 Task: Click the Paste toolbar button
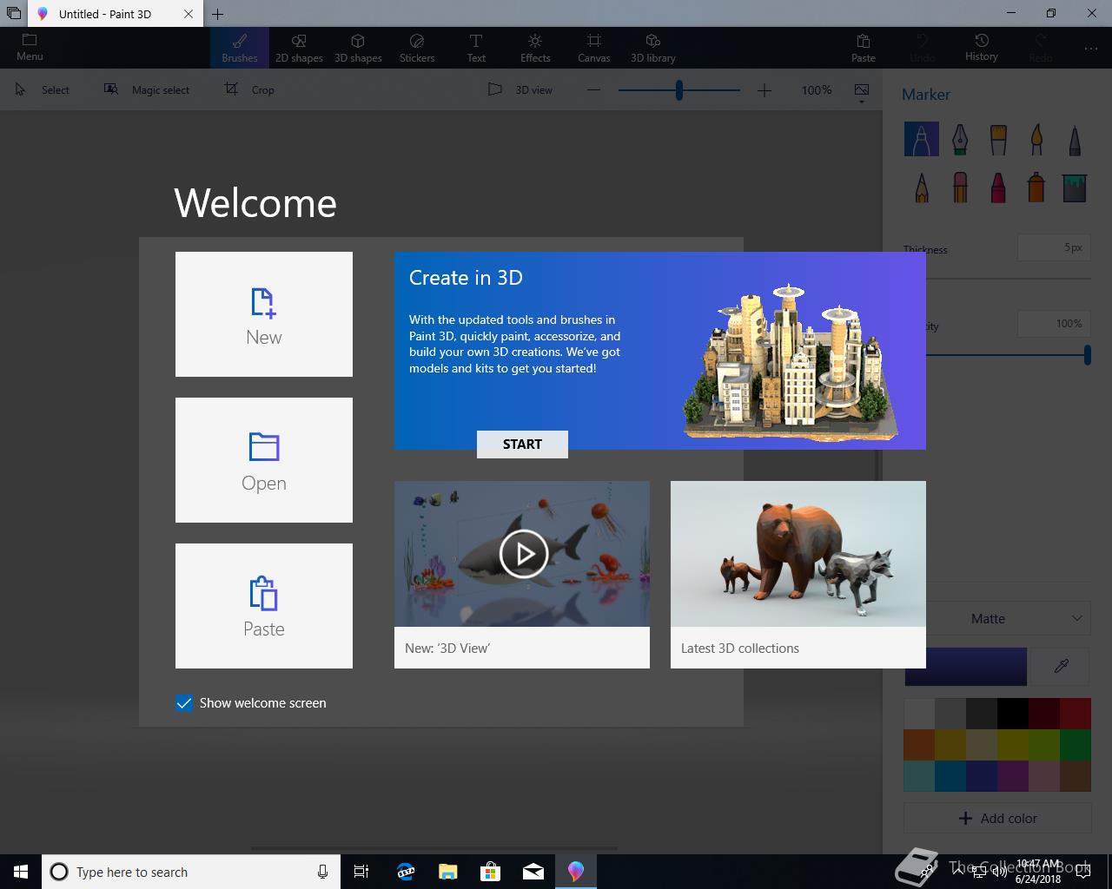[864, 48]
